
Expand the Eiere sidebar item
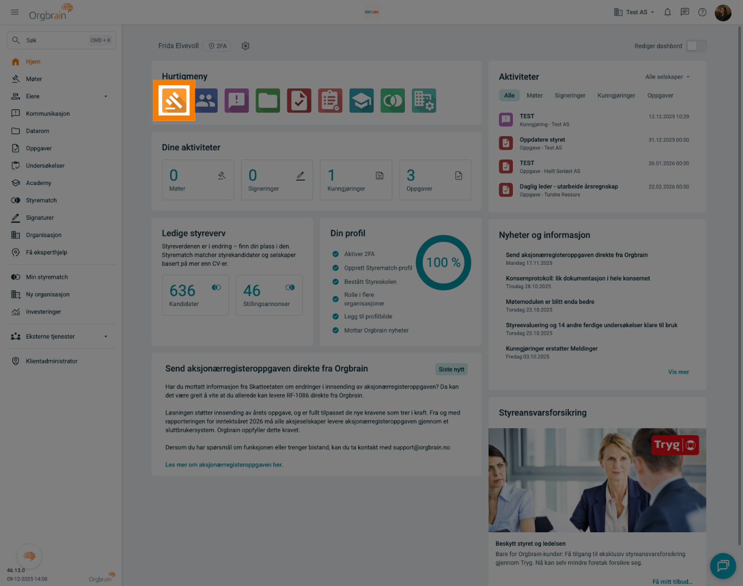[x=61, y=96]
